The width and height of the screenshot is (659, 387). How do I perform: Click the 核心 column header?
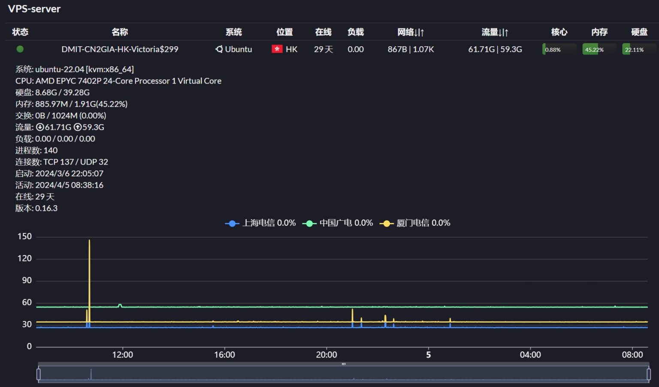[x=559, y=32]
